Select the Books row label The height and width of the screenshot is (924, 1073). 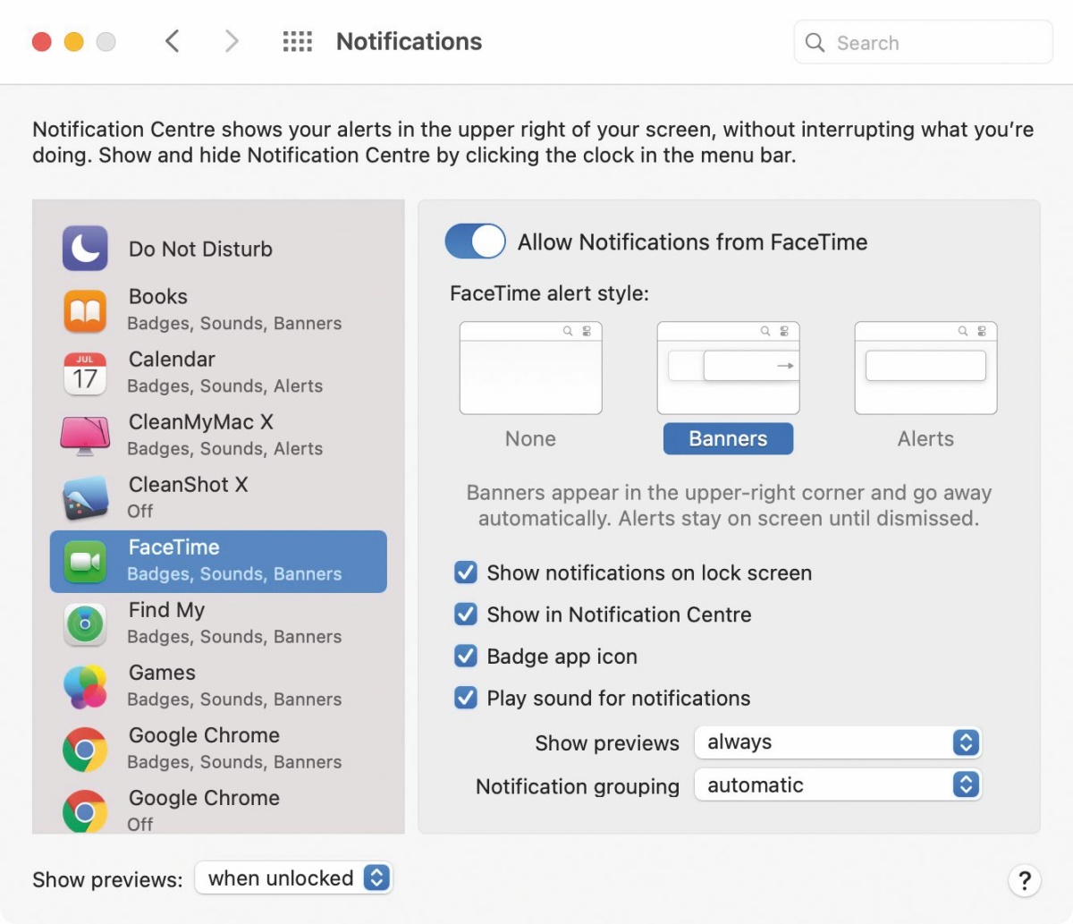click(158, 296)
